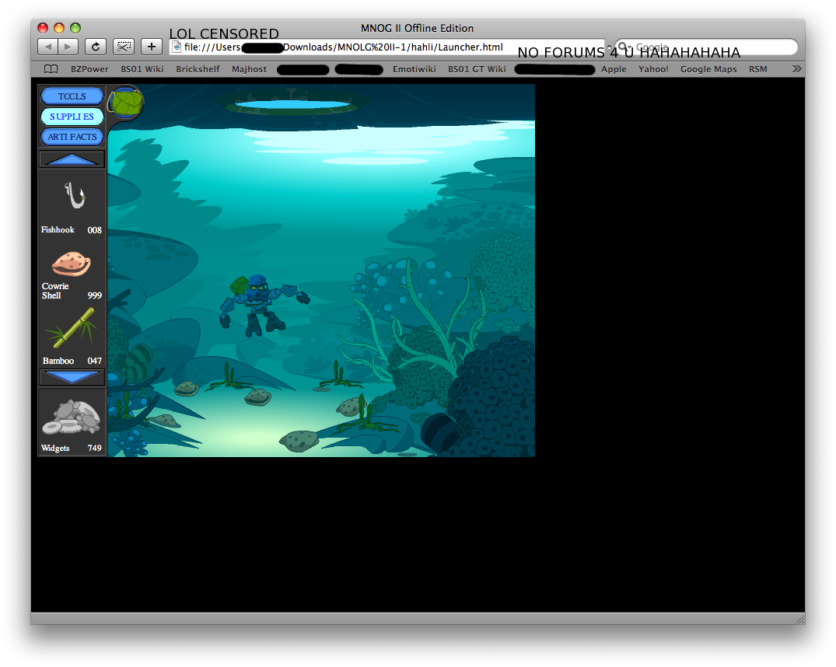Viewport: 836px width, 667px height.
Task: Click the page icon in the address bar
Action: 177,47
